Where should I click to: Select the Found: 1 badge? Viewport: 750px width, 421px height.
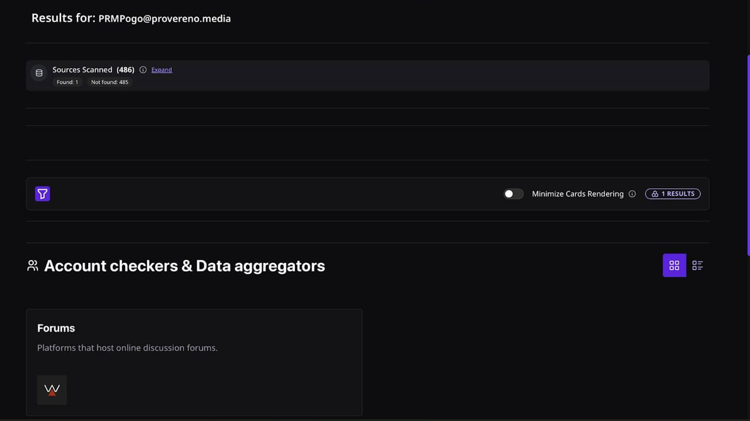pos(68,82)
